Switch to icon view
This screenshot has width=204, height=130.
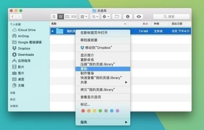pyautogui.click(x=54, y=17)
